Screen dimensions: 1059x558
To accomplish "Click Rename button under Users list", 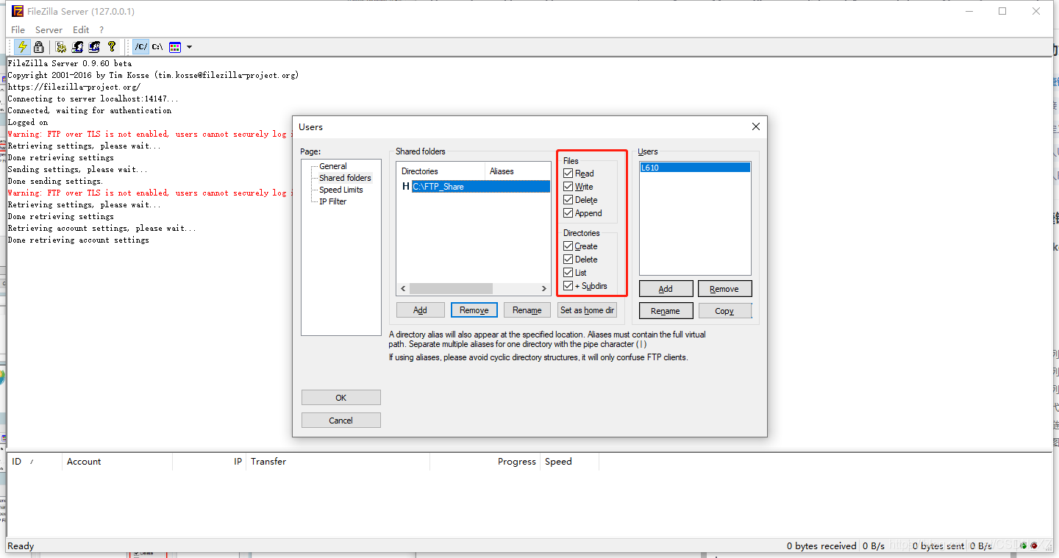I will click(666, 311).
